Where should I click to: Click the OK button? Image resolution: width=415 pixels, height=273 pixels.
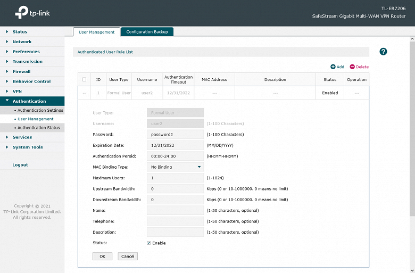coord(103,257)
